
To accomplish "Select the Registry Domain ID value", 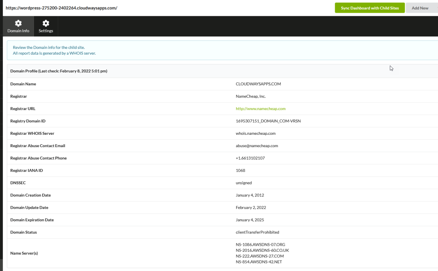I will click(x=268, y=121).
